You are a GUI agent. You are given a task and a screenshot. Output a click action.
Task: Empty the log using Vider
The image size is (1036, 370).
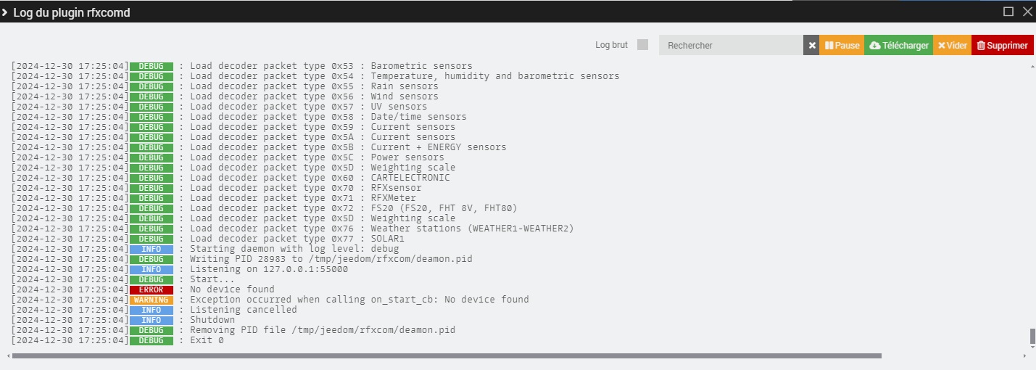coord(952,45)
